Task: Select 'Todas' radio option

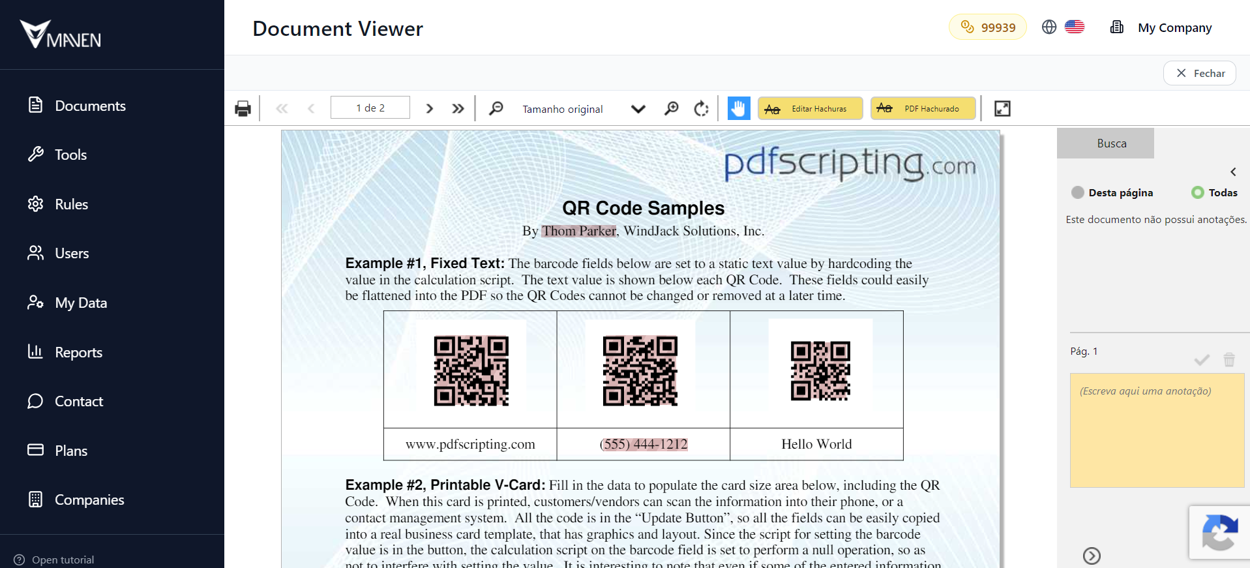Action: click(x=1197, y=192)
